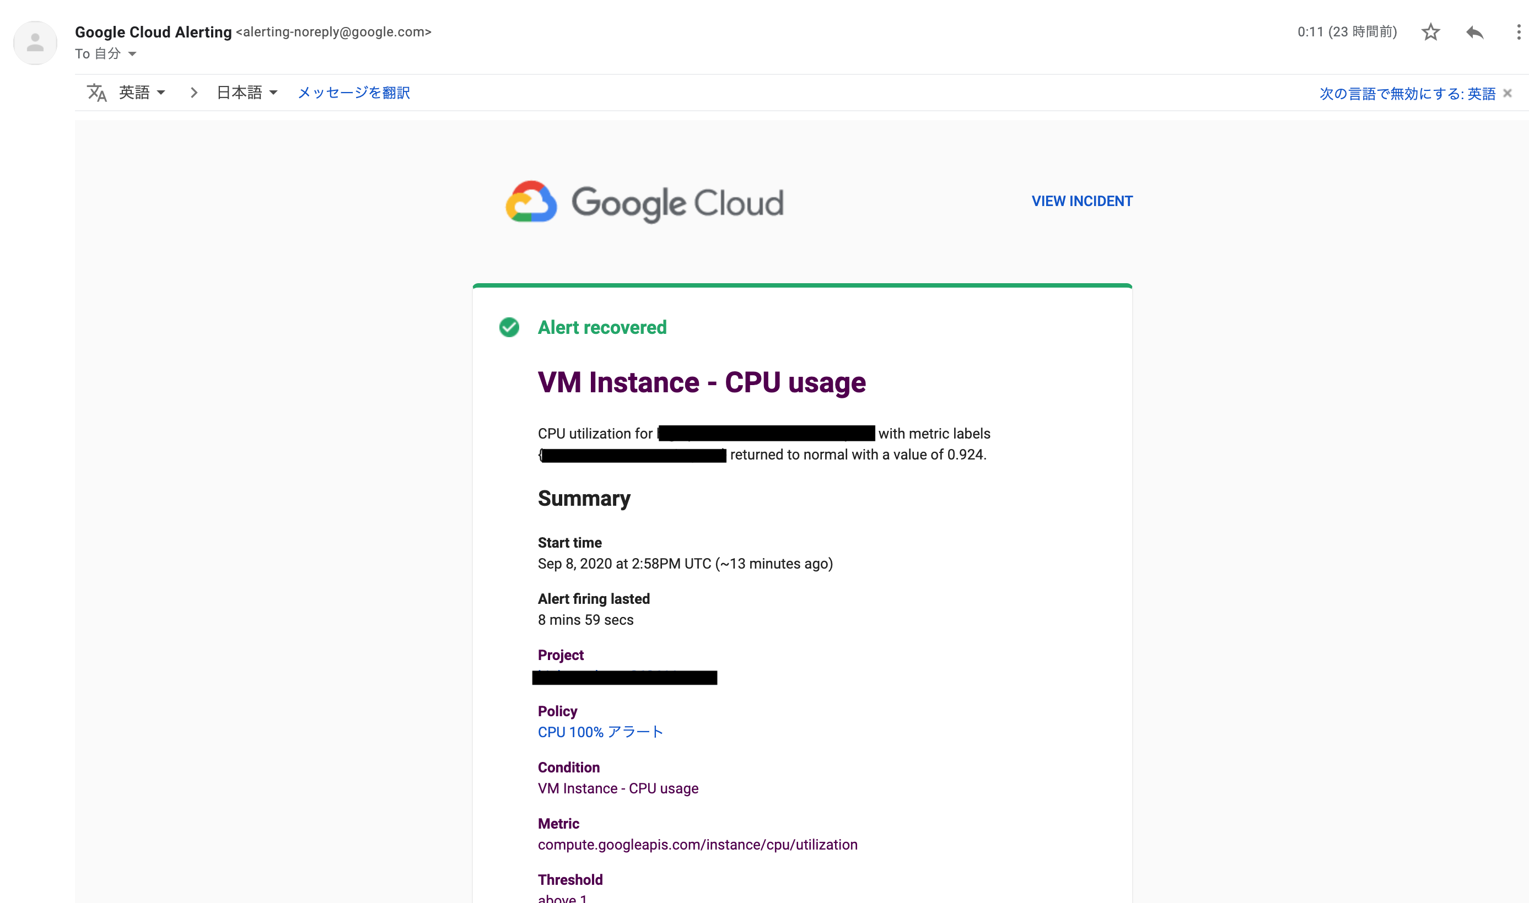Click the Google Cloud logo
Screen dimensions: 1529x903
[x=644, y=202]
